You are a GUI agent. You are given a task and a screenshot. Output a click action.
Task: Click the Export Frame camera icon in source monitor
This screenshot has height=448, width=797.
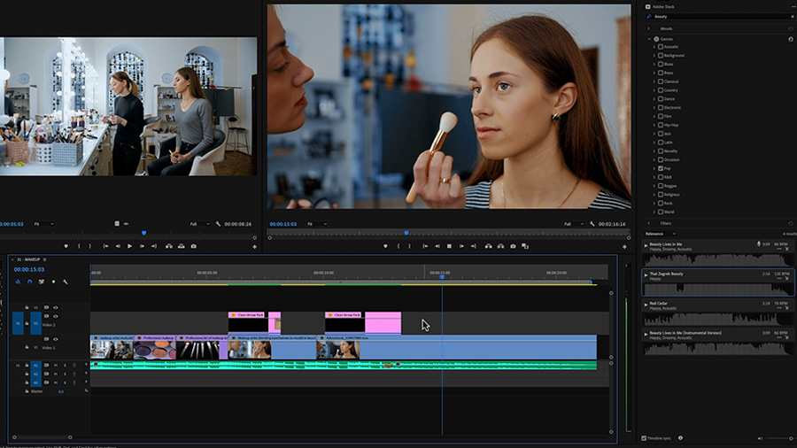click(191, 246)
